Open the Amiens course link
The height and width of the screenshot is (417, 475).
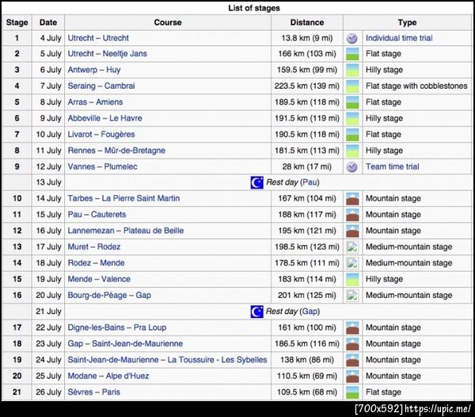pos(109,102)
